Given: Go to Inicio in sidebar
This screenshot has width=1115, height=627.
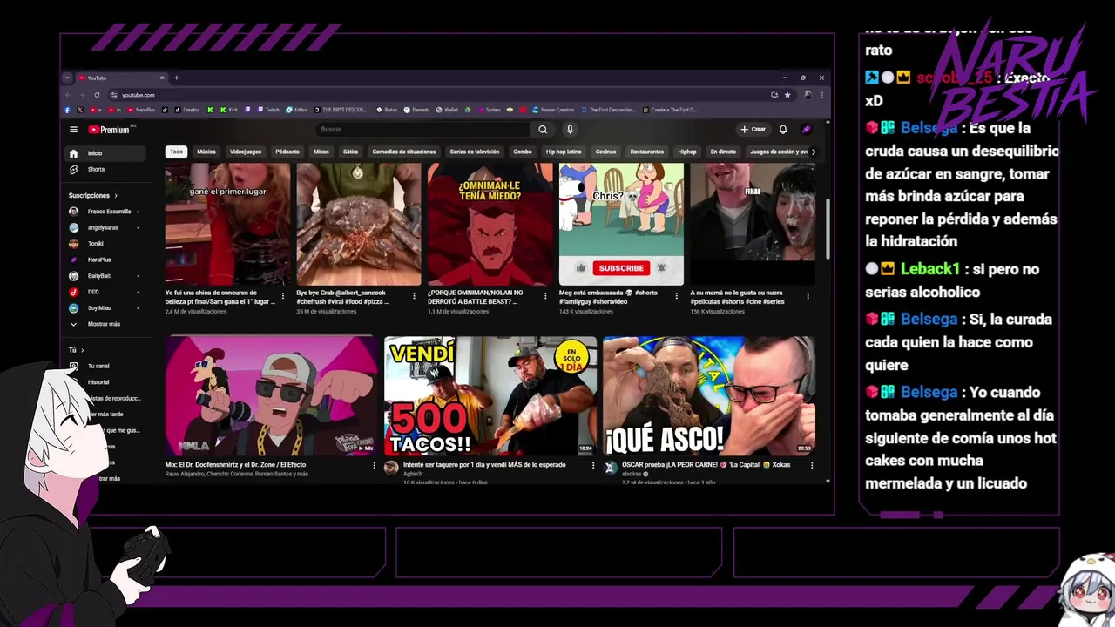Looking at the screenshot, I should [x=105, y=153].
